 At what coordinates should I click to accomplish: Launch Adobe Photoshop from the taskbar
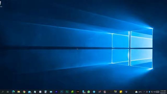point(62,92)
